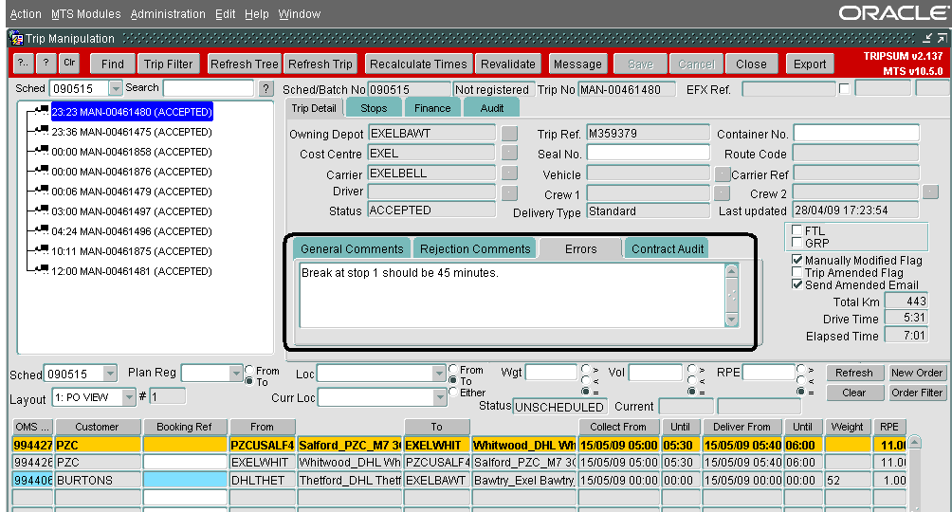Screen dimensions: 952x512
Task: Click the Find button
Action: coord(112,64)
